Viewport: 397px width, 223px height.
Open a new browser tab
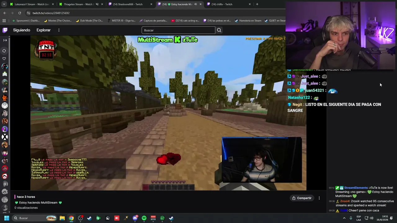point(257,4)
